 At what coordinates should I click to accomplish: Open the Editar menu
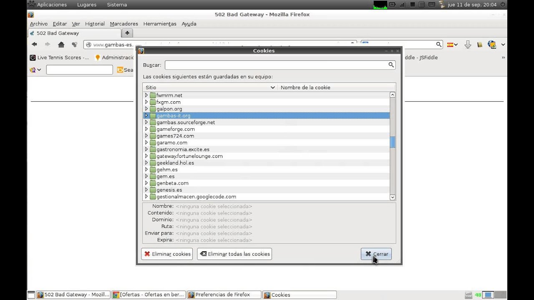pos(60,24)
